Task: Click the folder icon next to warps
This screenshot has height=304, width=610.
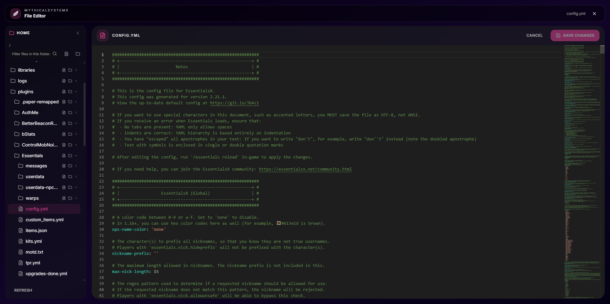Action: pyautogui.click(x=71, y=198)
